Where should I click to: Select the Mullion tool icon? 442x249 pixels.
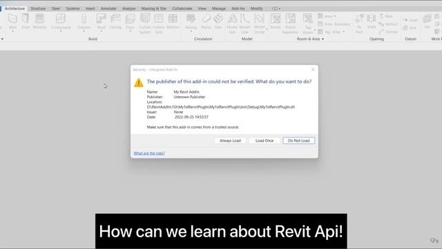173,19
